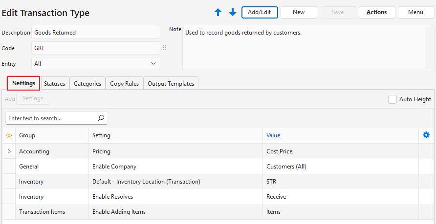The width and height of the screenshot is (436, 224).
Task: Open the grid column settings gear
Action: [x=426, y=135]
